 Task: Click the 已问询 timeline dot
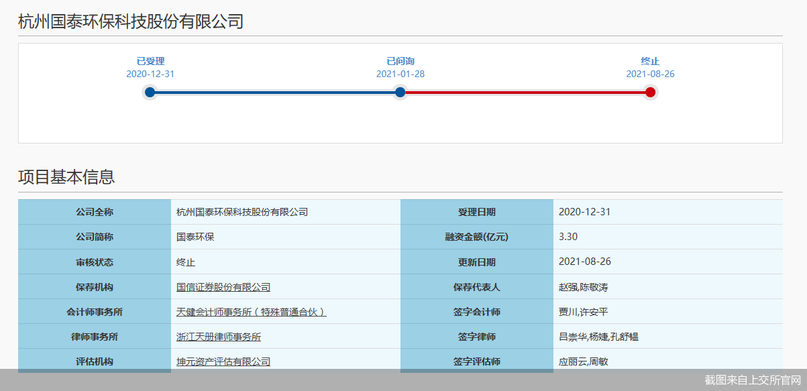coord(400,93)
